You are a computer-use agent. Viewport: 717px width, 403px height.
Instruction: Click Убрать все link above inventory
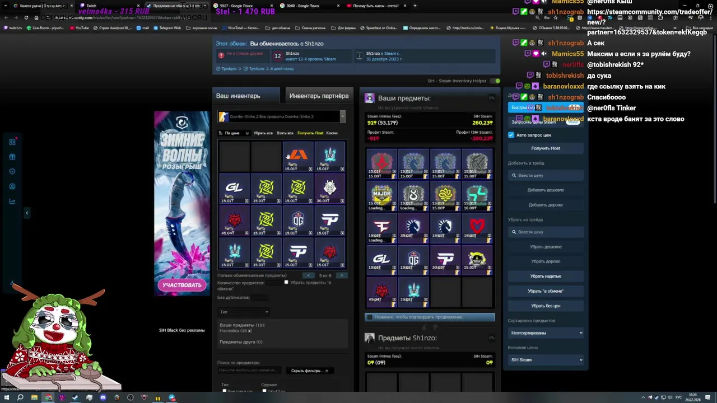[x=263, y=133]
